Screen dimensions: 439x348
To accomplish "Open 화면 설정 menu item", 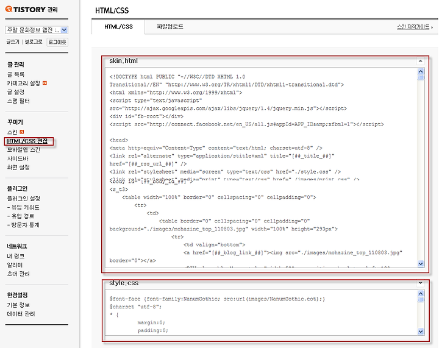I will (x=18, y=168).
